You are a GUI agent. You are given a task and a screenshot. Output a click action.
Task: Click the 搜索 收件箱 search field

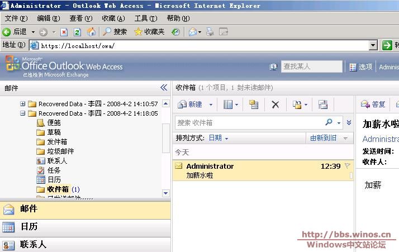[x=249, y=122]
